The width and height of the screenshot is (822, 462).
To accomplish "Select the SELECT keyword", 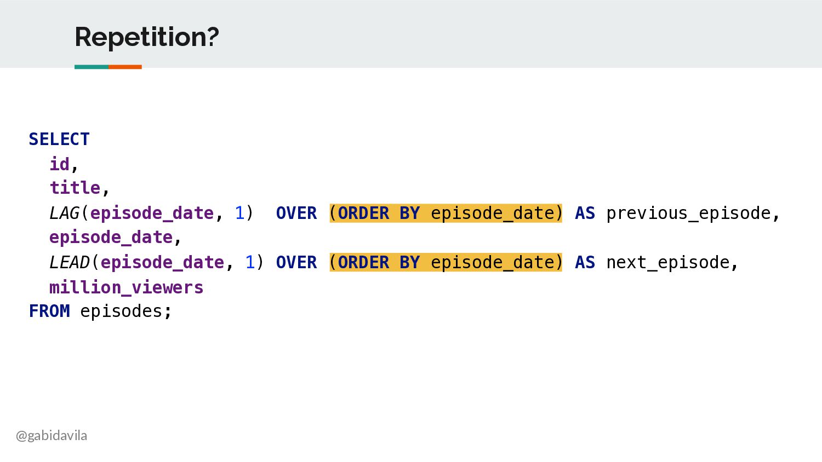I will click(59, 139).
